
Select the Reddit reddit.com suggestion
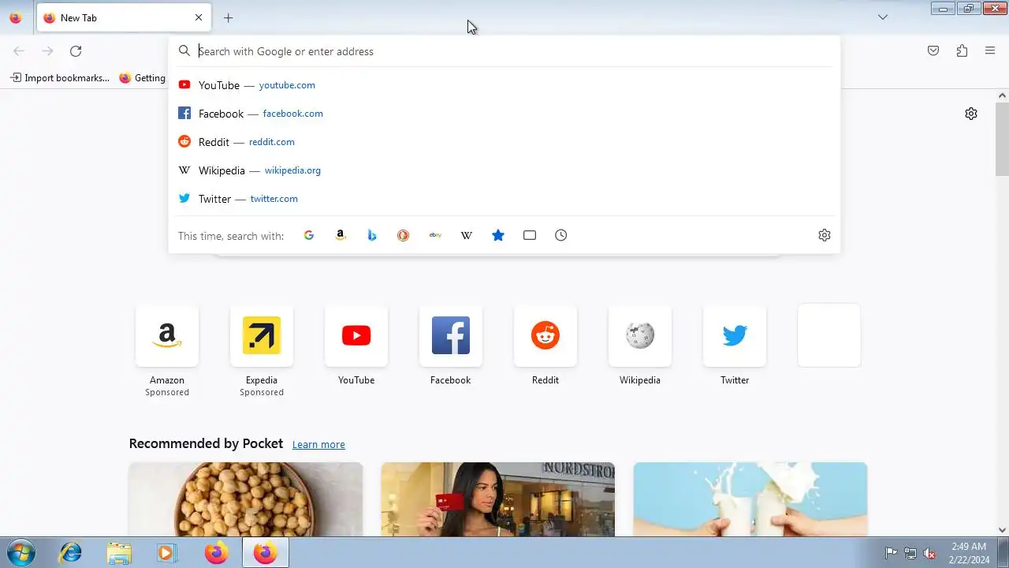(x=504, y=142)
